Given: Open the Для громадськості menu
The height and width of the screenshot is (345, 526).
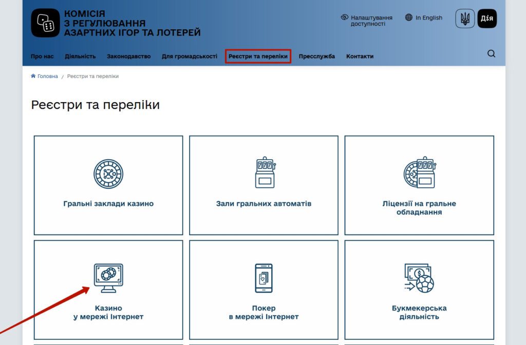Looking at the screenshot, I should [190, 56].
